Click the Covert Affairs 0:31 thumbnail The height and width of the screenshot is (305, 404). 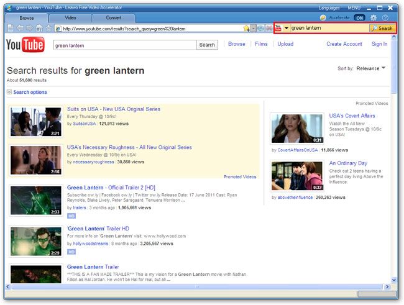pos(297,129)
